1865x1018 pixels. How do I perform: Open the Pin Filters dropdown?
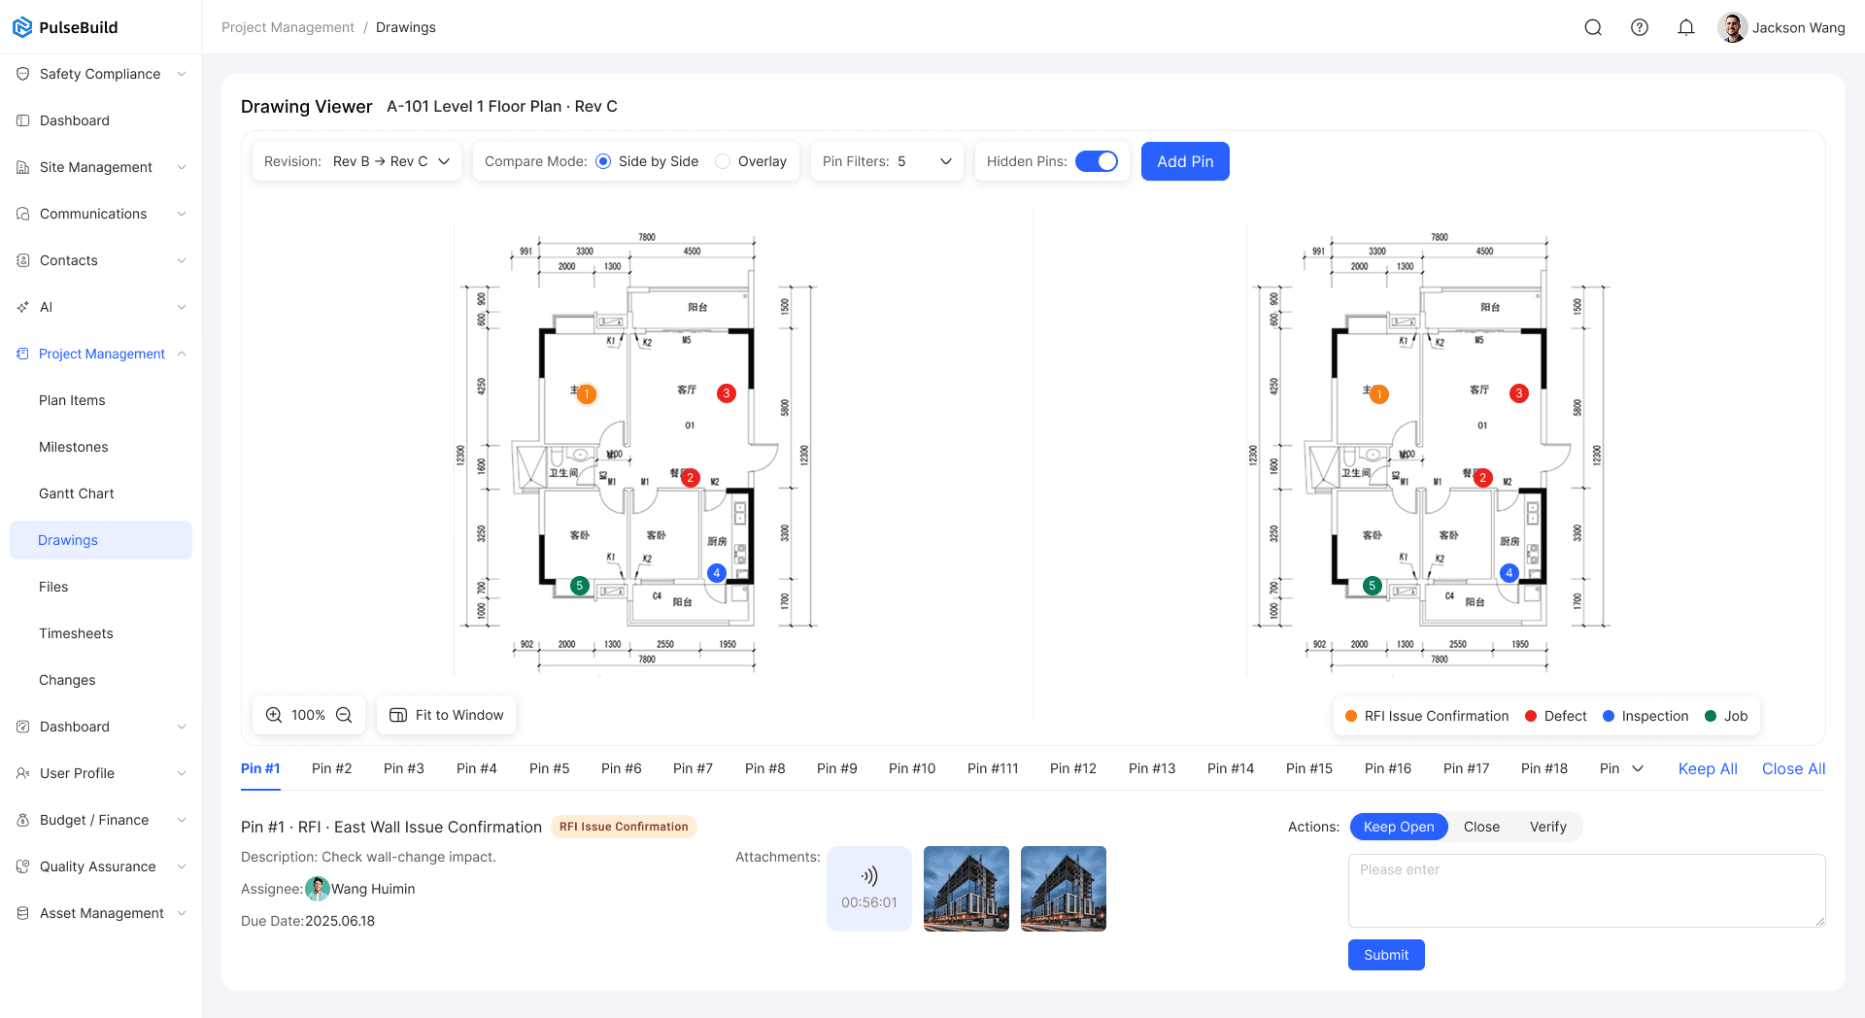click(887, 161)
